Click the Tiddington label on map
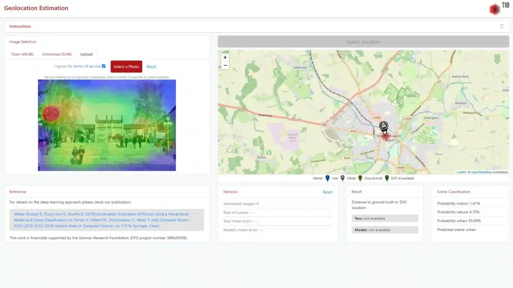The width and height of the screenshot is (513, 288). click(431, 118)
